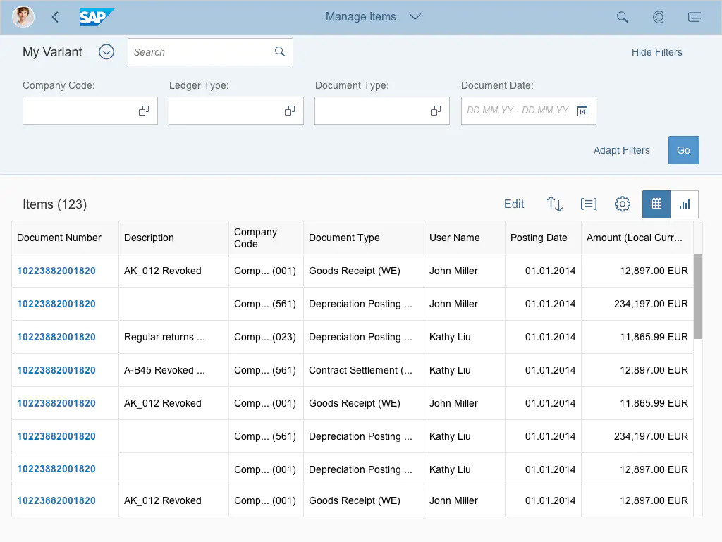This screenshot has width=722, height=542.
Task: Expand the My Variant dropdown
Action: click(x=106, y=52)
